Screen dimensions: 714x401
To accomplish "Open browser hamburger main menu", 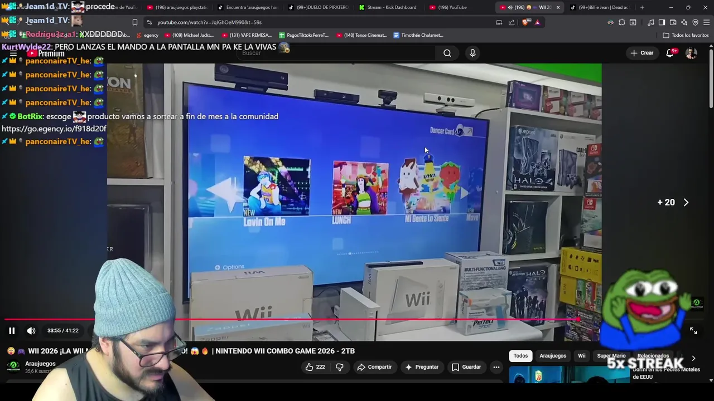I will tap(707, 22).
